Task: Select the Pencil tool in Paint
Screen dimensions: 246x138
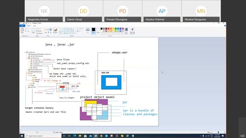Action: 45,30
